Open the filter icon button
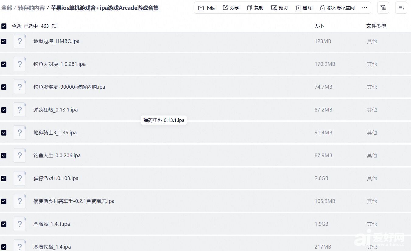This screenshot has width=411, height=251. pos(383,8)
